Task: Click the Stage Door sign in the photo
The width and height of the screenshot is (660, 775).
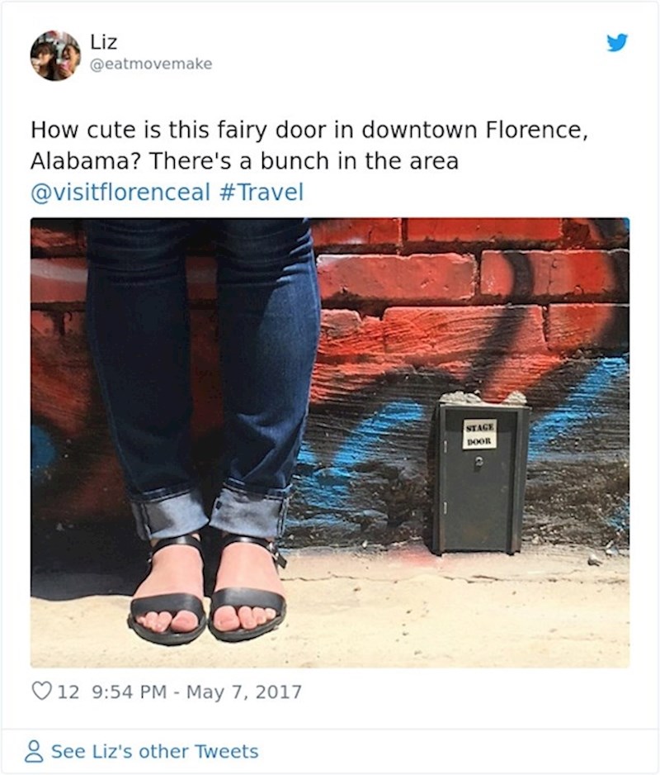Action: coord(479,434)
